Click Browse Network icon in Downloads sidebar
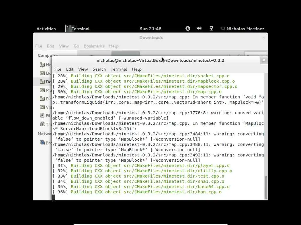The width and height of the screenshot is (301, 225). tap(42, 143)
